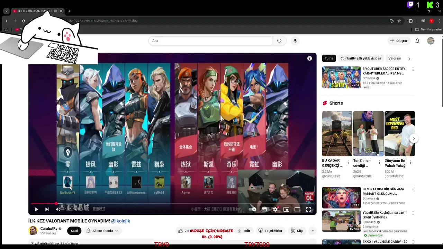Mute the tab via speaker icon
The width and height of the screenshot is (443, 249).
pos(55,11)
